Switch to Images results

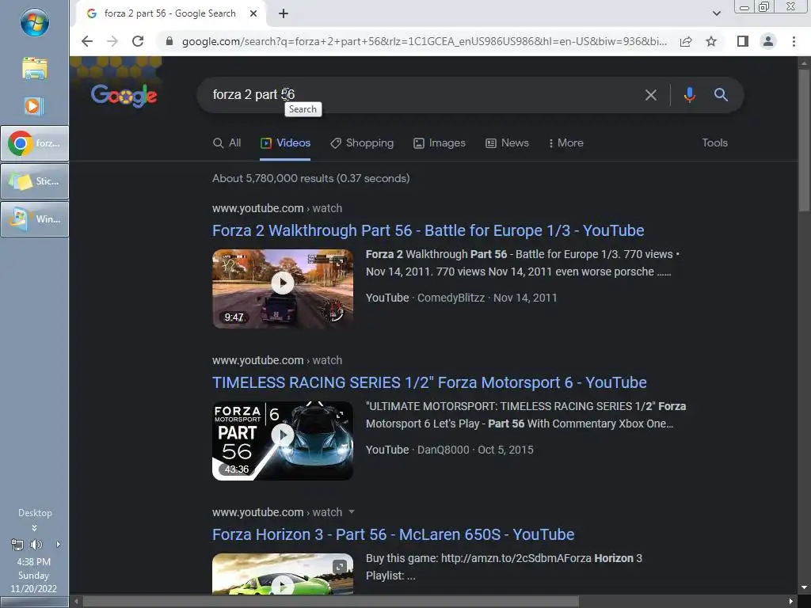click(440, 142)
